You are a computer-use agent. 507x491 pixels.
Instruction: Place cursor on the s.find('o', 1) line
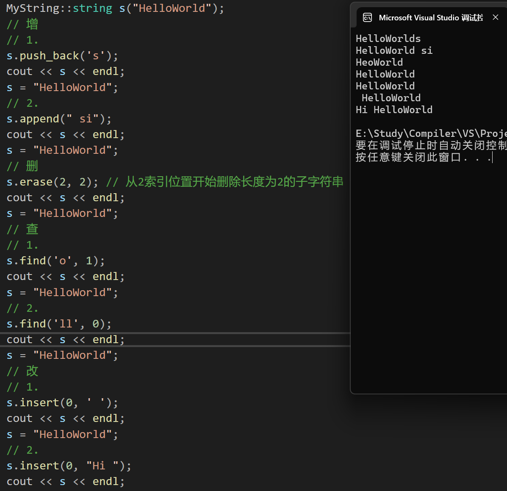[55, 261]
